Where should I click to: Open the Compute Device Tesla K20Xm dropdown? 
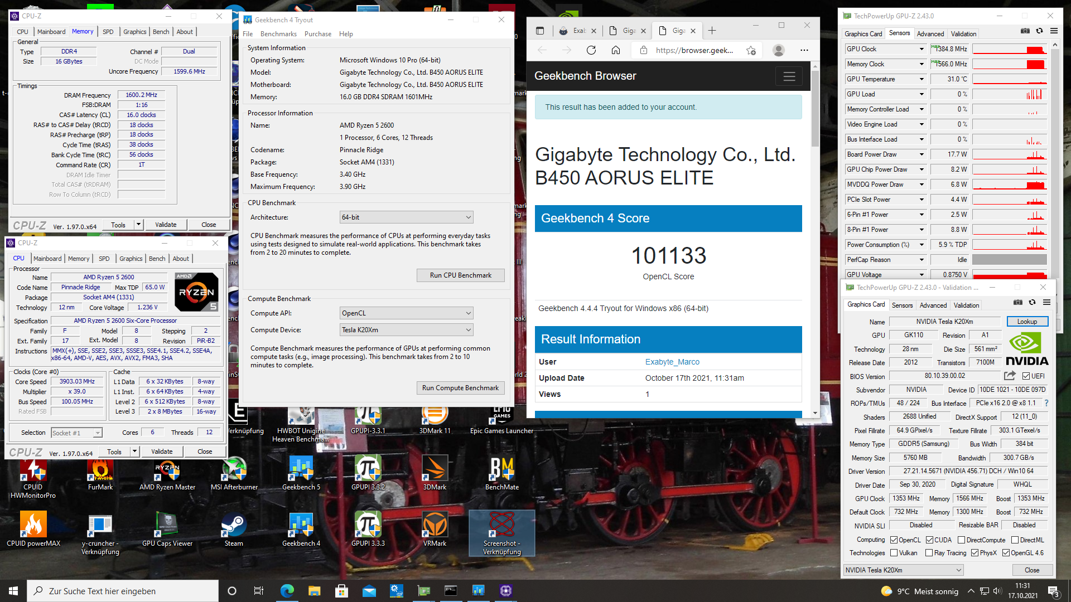click(x=406, y=330)
